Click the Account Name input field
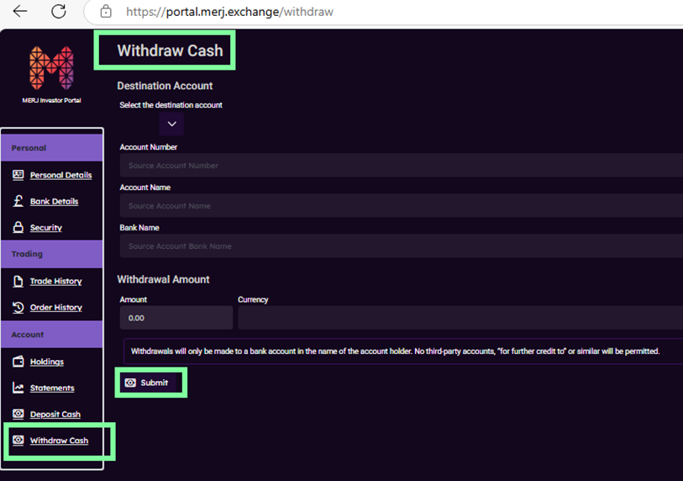This screenshot has width=683, height=481. point(400,206)
